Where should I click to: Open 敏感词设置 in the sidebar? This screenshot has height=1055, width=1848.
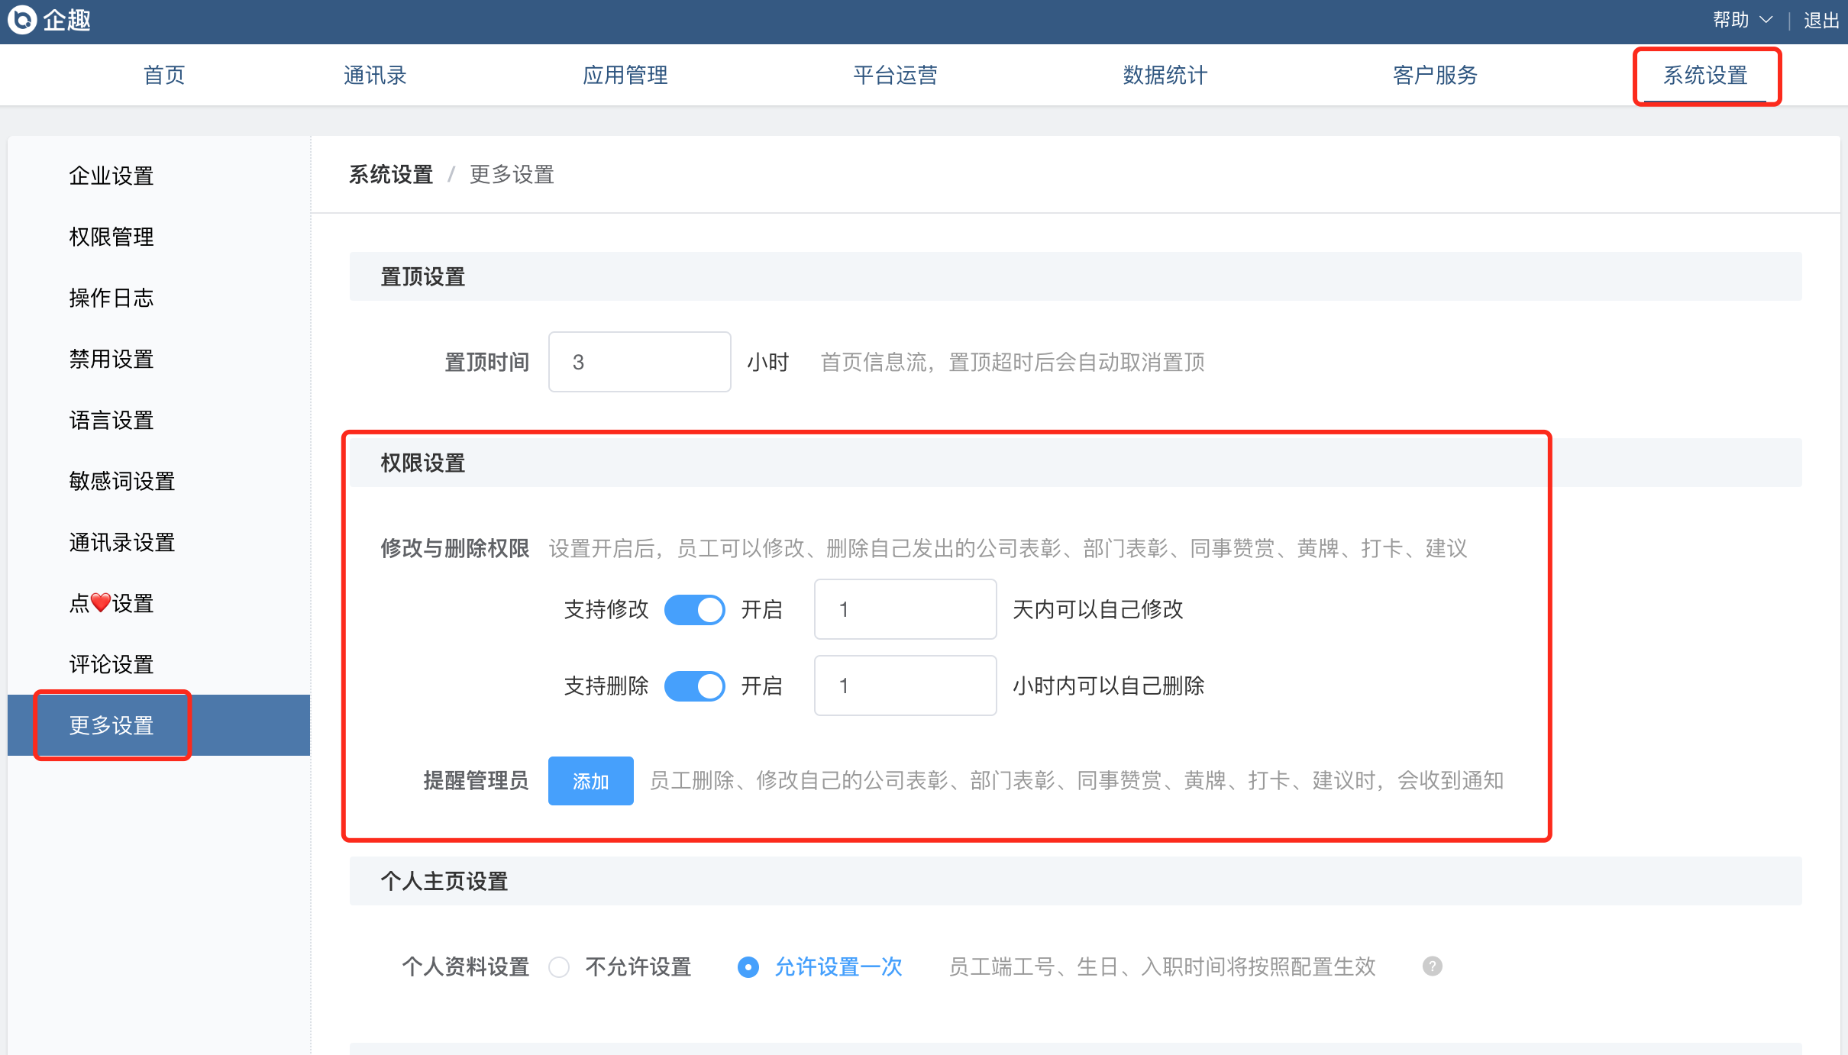[122, 481]
